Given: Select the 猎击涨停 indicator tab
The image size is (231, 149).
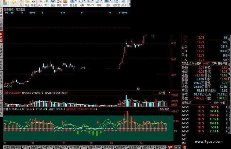Looking at the screenshot, I should pos(108,147).
